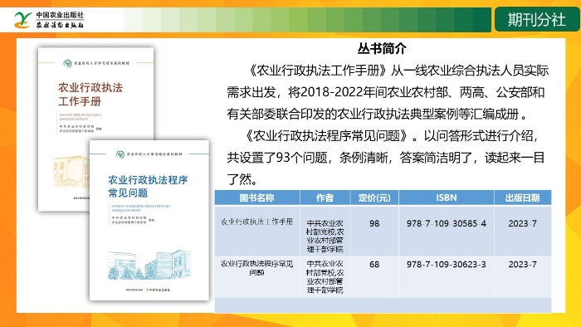Click the ISBN column header

pyautogui.click(x=447, y=198)
